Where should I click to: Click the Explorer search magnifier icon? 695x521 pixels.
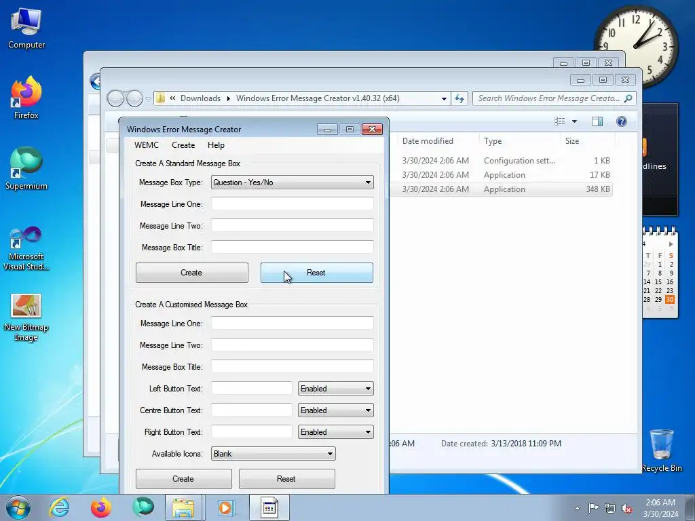pos(628,98)
